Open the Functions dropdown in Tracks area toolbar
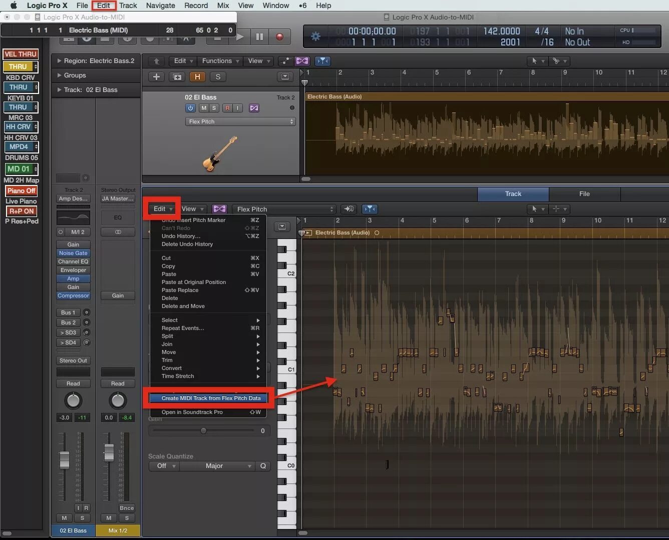Screen dimensions: 669x540 click(x=220, y=61)
